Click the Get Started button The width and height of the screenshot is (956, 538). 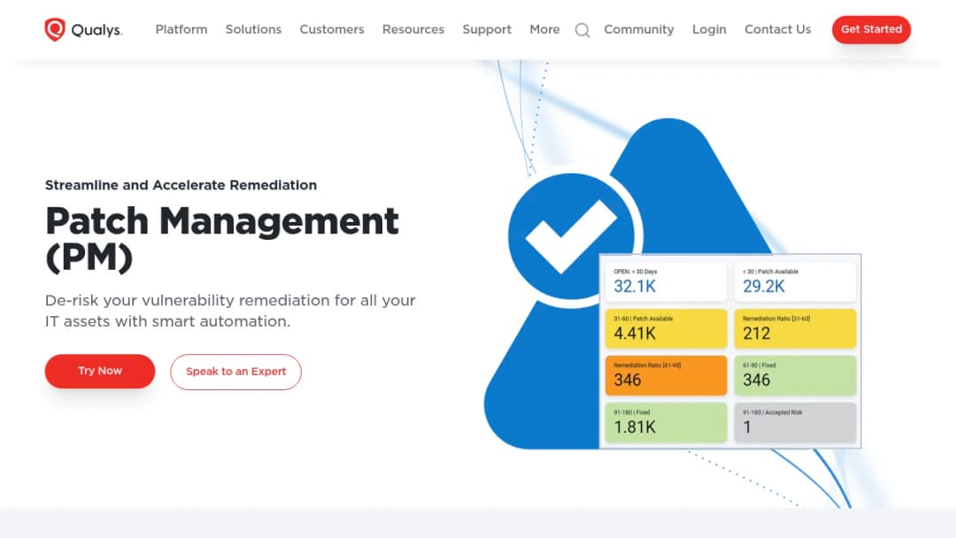[871, 29]
